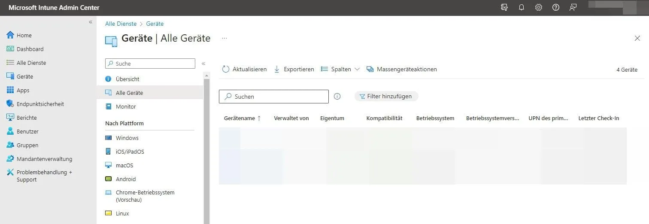
Task: Open Endpunktsicherheit in the sidebar
Action: pos(40,104)
